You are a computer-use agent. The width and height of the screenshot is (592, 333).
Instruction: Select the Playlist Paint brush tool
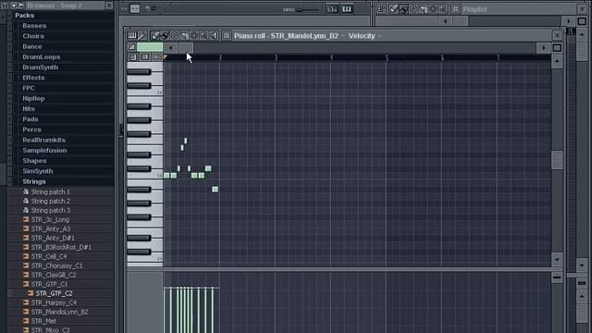click(403, 9)
